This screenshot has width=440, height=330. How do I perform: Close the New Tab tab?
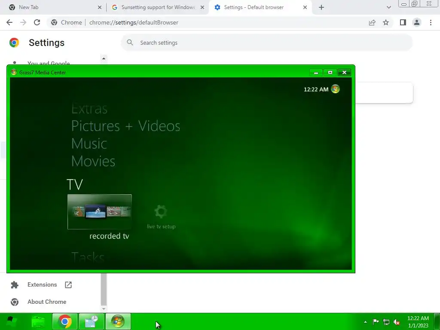(x=100, y=7)
